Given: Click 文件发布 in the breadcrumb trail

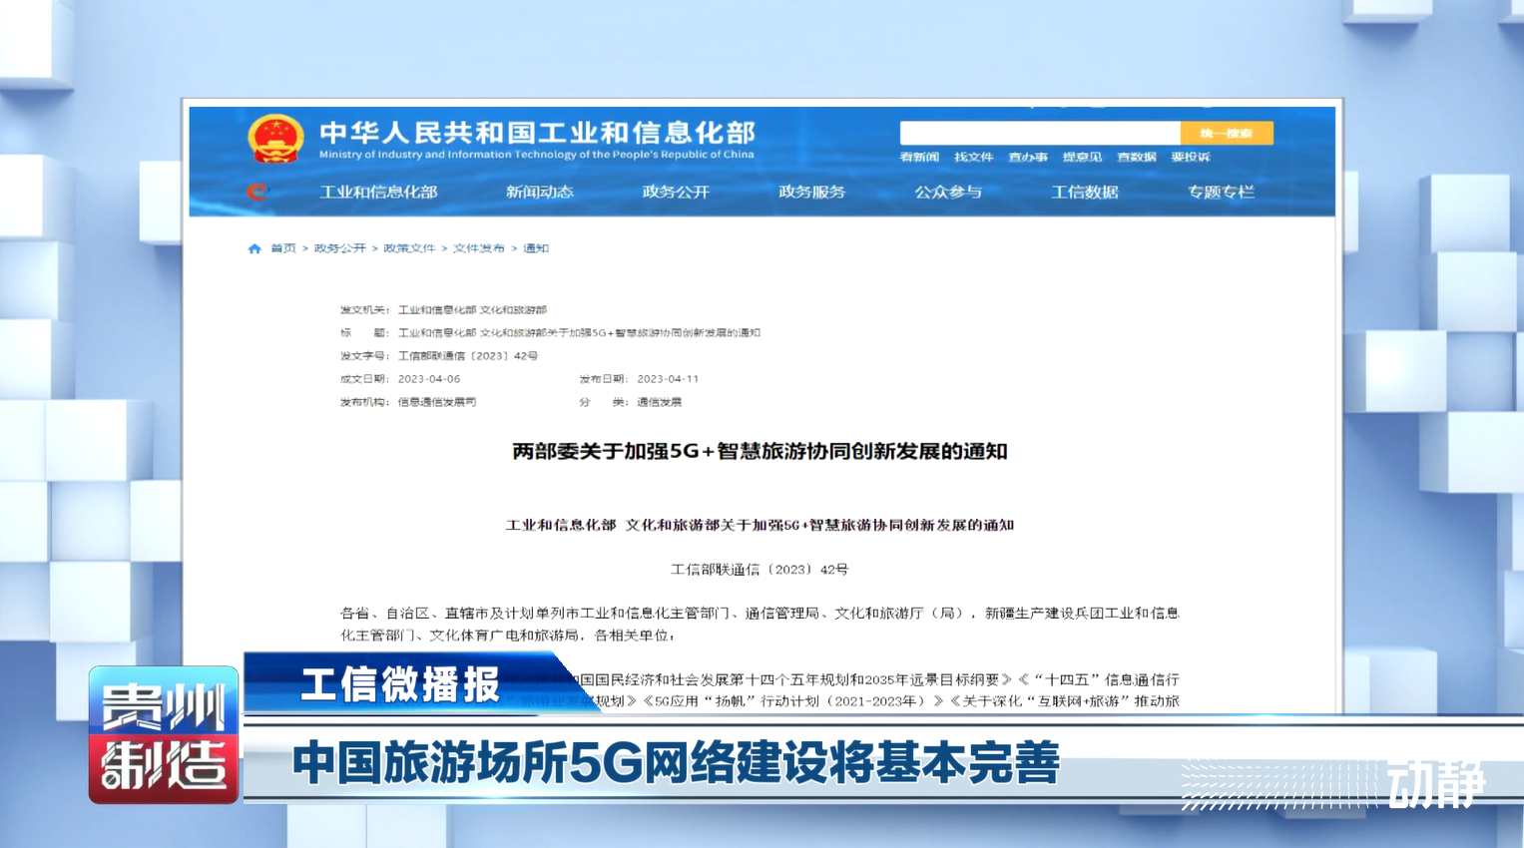Looking at the screenshot, I should tap(479, 248).
